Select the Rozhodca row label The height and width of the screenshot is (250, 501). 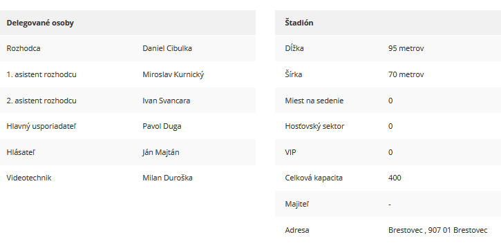pyautogui.click(x=23, y=48)
